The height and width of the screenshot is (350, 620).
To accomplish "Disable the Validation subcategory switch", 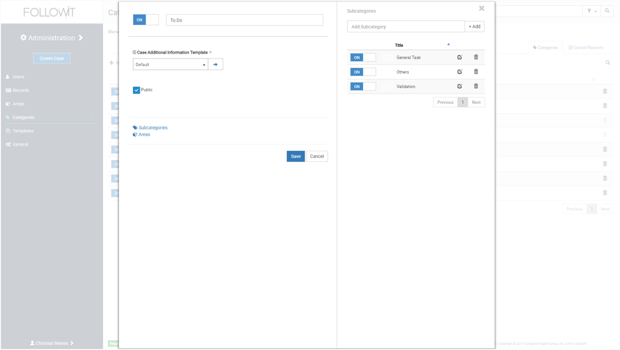I will click(363, 87).
